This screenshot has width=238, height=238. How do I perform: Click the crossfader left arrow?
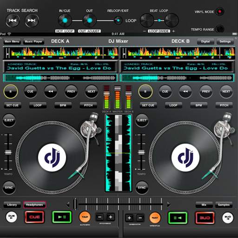[68, 205]
